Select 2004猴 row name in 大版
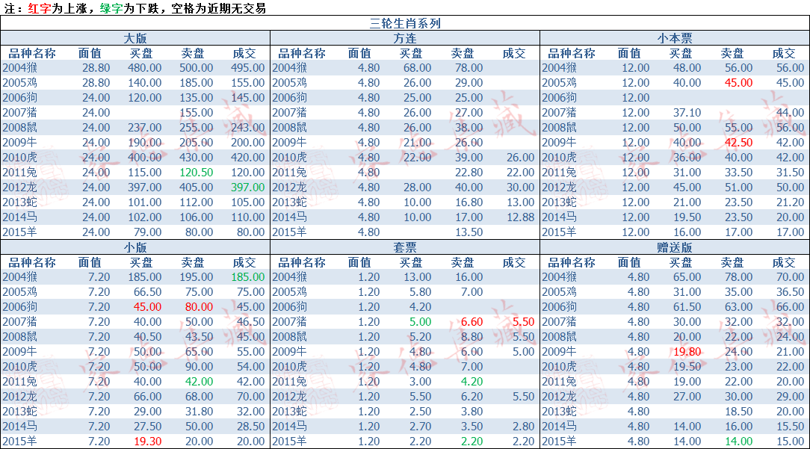This screenshot has height=449, width=810. tap(19, 68)
